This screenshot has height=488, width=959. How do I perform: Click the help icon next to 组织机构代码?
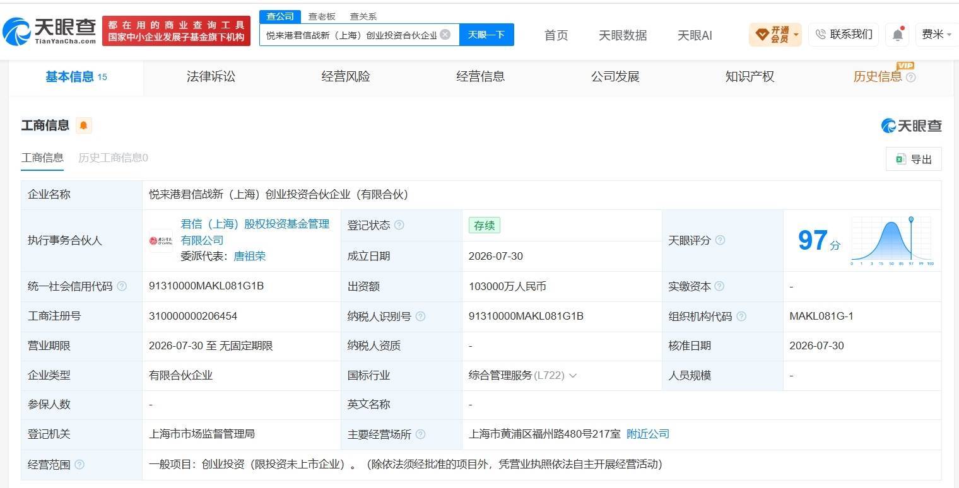[741, 317]
